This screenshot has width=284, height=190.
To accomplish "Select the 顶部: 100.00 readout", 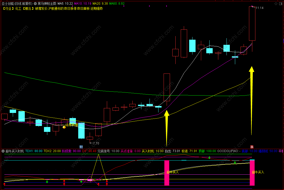I will (207, 151).
